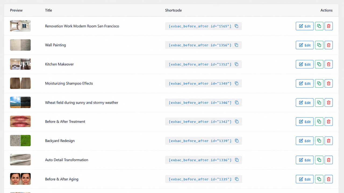This screenshot has height=193, width=344.
Task: Select shortcode text with id 1339
Action: coord(200,141)
